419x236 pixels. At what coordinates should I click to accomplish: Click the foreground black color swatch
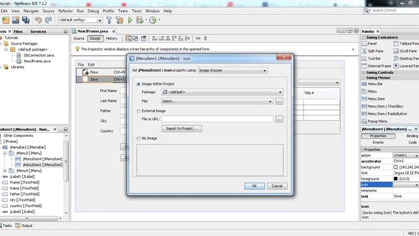395,179
